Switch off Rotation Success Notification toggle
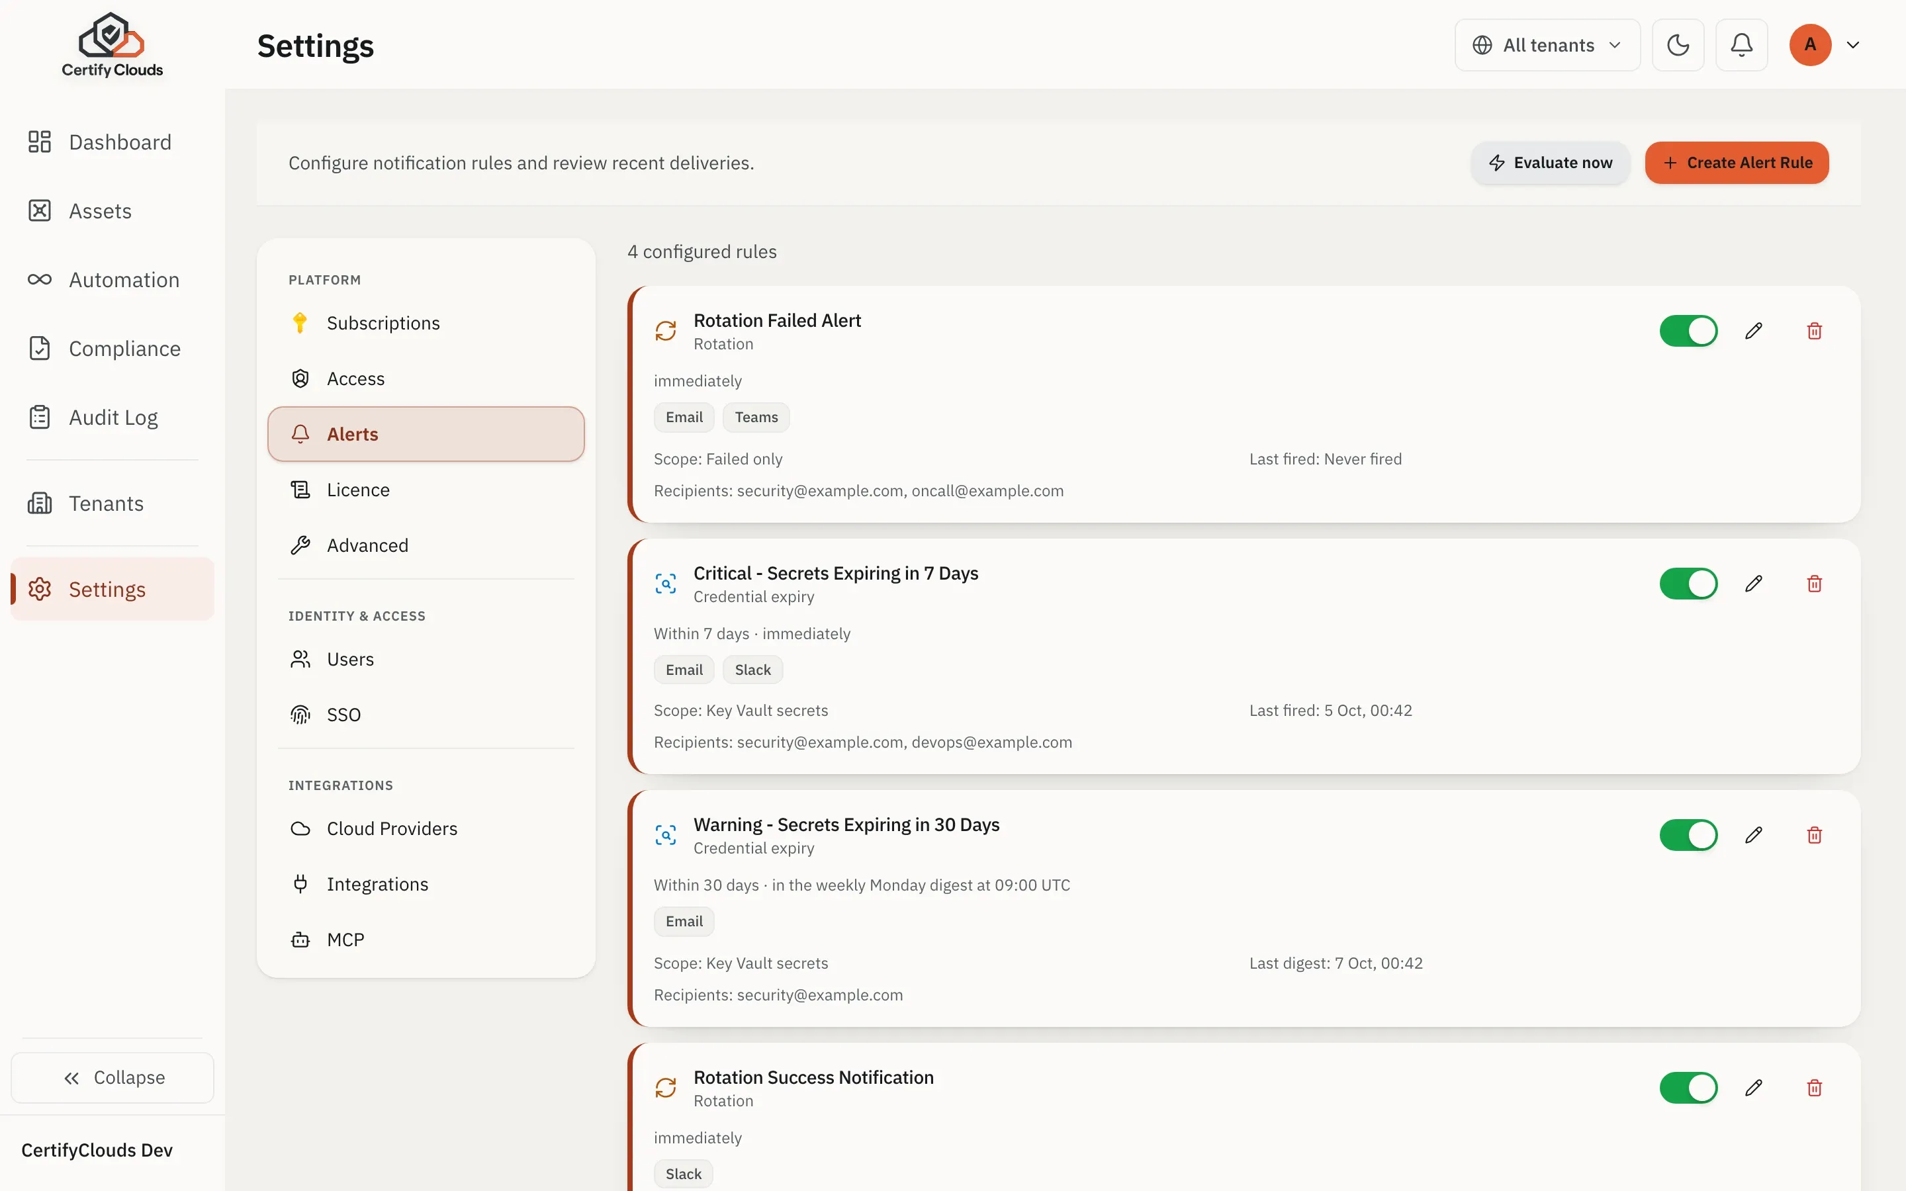The height and width of the screenshot is (1191, 1906). tap(1689, 1088)
